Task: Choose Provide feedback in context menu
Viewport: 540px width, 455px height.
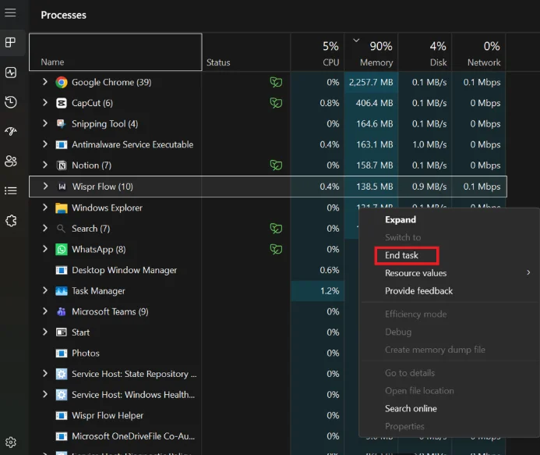Action: pyautogui.click(x=418, y=291)
